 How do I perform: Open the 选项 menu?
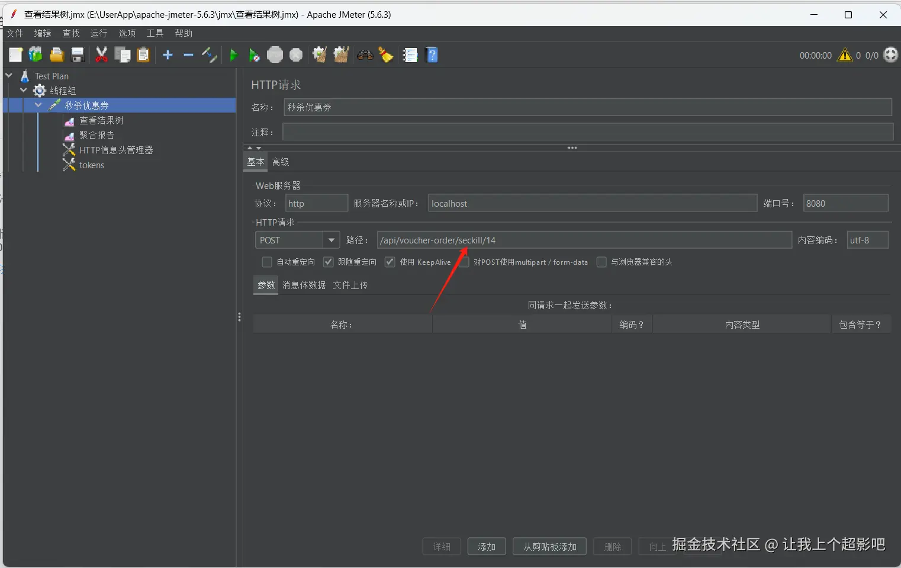(x=127, y=33)
